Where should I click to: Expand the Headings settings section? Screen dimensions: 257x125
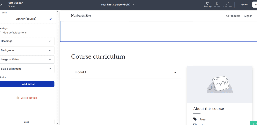pos(27,41)
